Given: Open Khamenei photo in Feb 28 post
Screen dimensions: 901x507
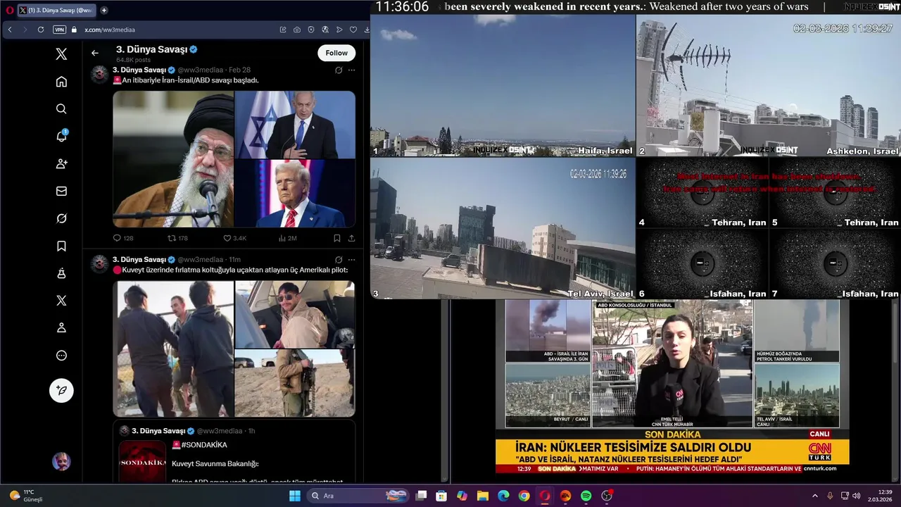Looking at the screenshot, I should 173,159.
